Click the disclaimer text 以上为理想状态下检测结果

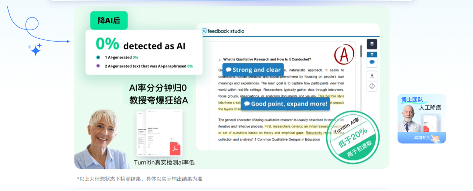[x=140, y=179]
